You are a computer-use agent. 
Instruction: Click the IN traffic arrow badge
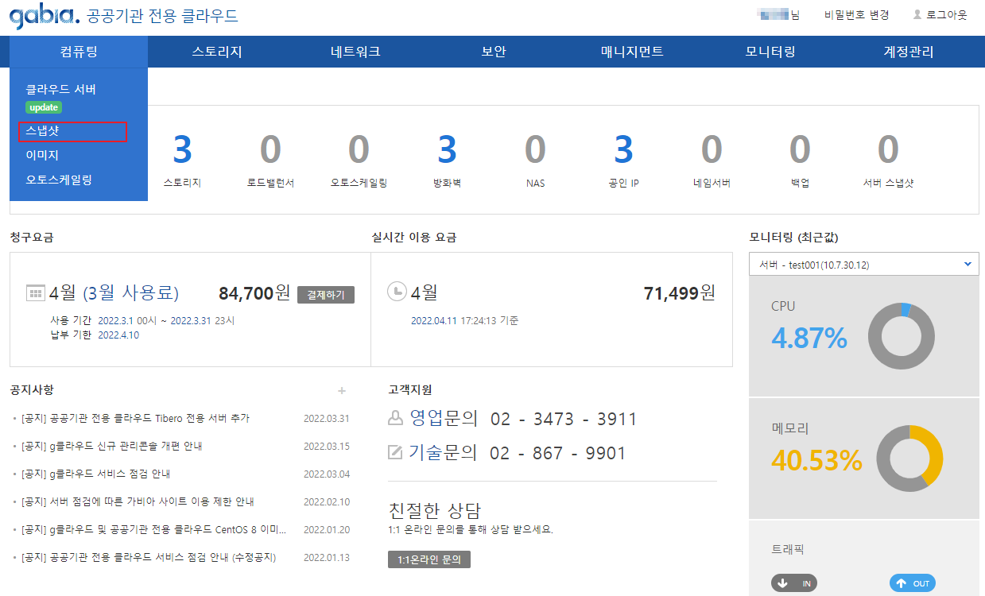pyautogui.click(x=793, y=583)
